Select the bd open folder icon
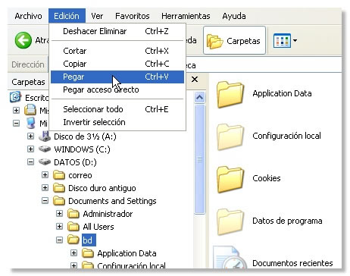 [x=73, y=240]
